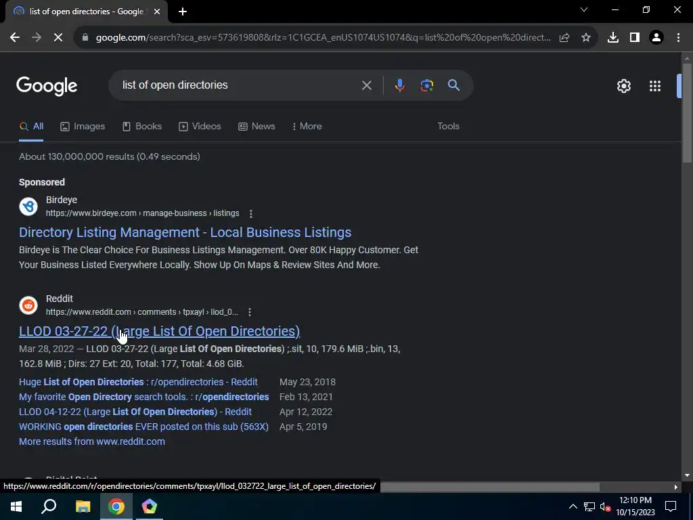Open My favorite Open Directory search tools

click(x=144, y=397)
